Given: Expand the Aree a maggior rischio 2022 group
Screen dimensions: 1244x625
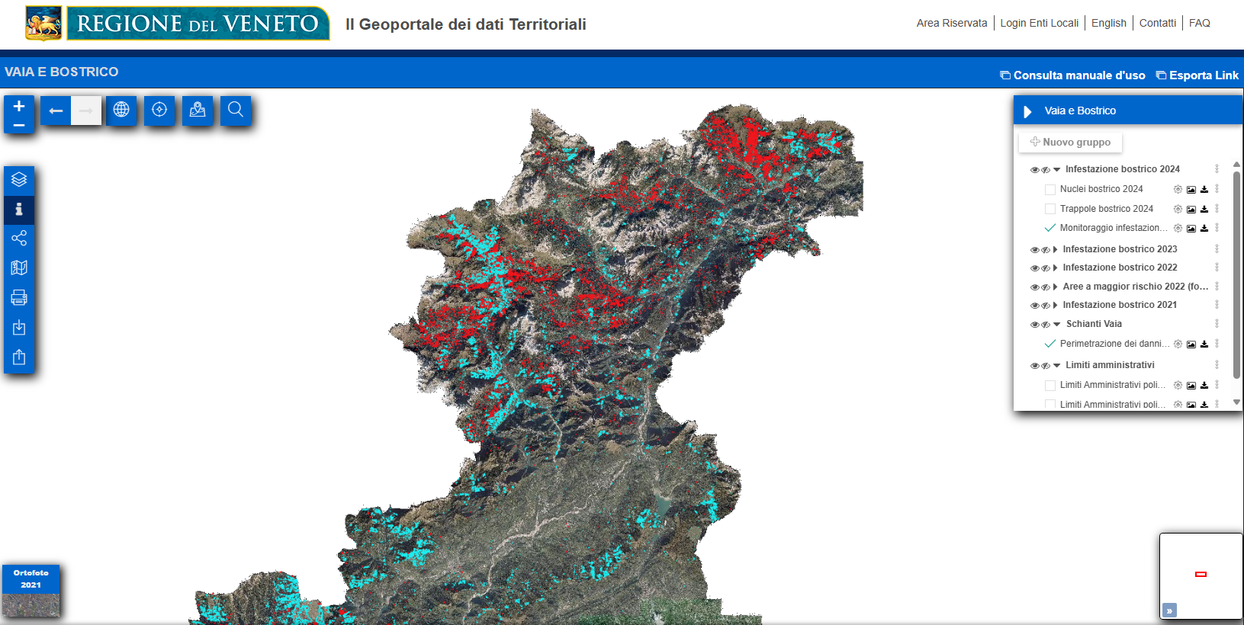Looking at the screenshot, I should click(1056, 287).
